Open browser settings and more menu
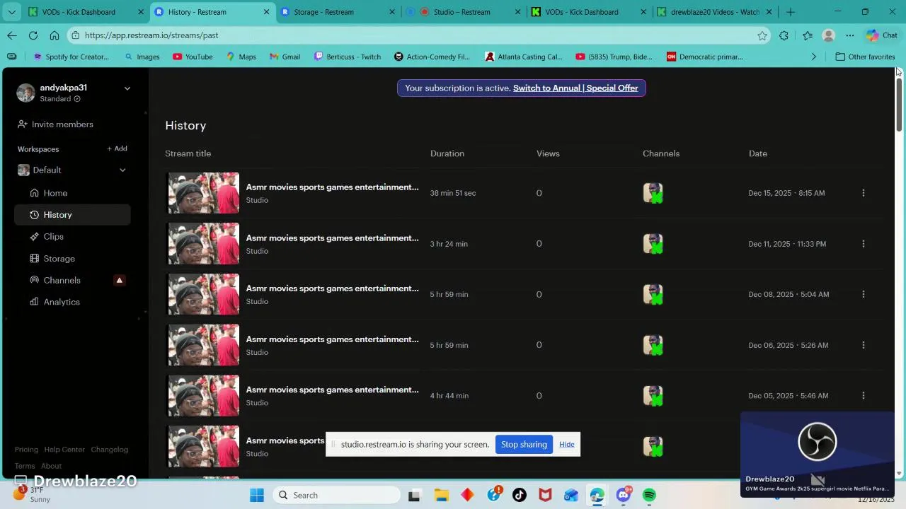The height and width of the screenshot is (509, 906). (850, 35)
